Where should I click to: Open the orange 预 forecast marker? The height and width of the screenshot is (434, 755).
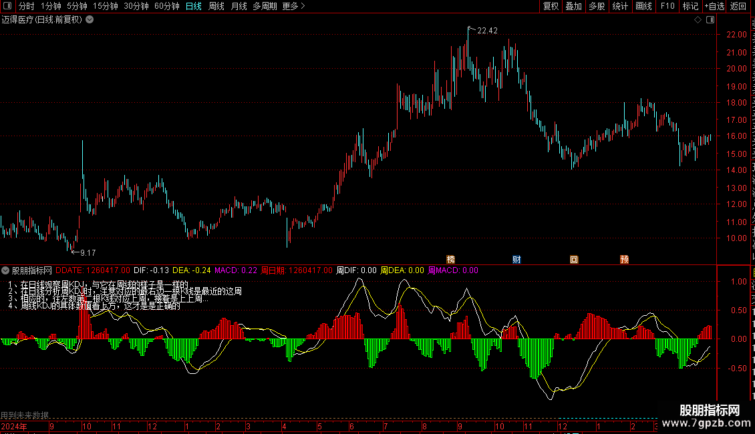click(x=625, y=259)
